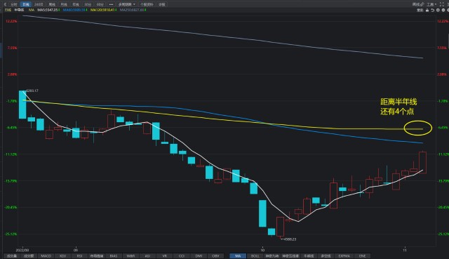
Task: Select the MACD indicator tab
Action: (46, 256)
